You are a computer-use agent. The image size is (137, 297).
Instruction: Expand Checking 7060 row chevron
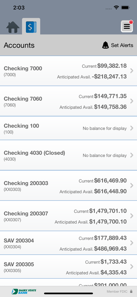tap(132, 101)
